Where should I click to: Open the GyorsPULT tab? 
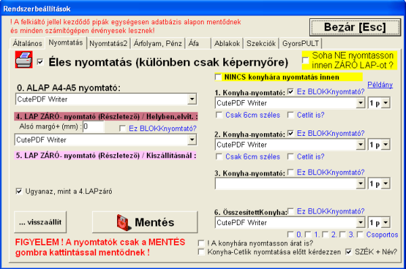[300, 43]
